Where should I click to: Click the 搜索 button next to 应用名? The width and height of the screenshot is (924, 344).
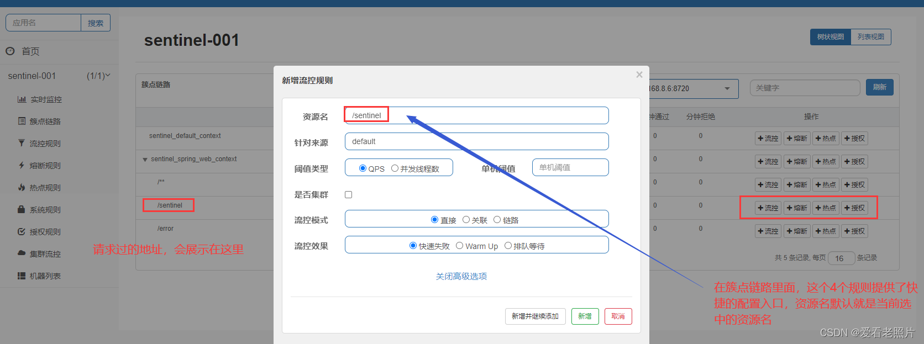(x=96, y=23)
